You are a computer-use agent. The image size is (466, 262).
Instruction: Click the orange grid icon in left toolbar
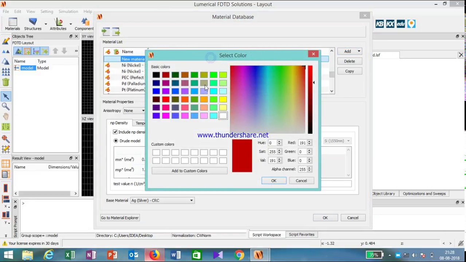[5, 164]
